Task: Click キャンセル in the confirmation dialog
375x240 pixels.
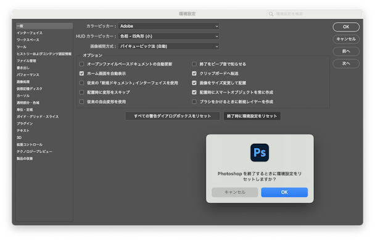Action: 235,192
